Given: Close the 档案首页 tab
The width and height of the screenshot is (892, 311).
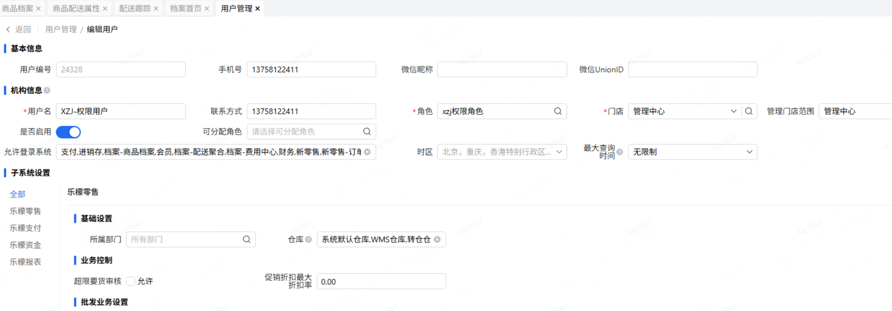Looking at the screenshot, I should pos(207,8).
